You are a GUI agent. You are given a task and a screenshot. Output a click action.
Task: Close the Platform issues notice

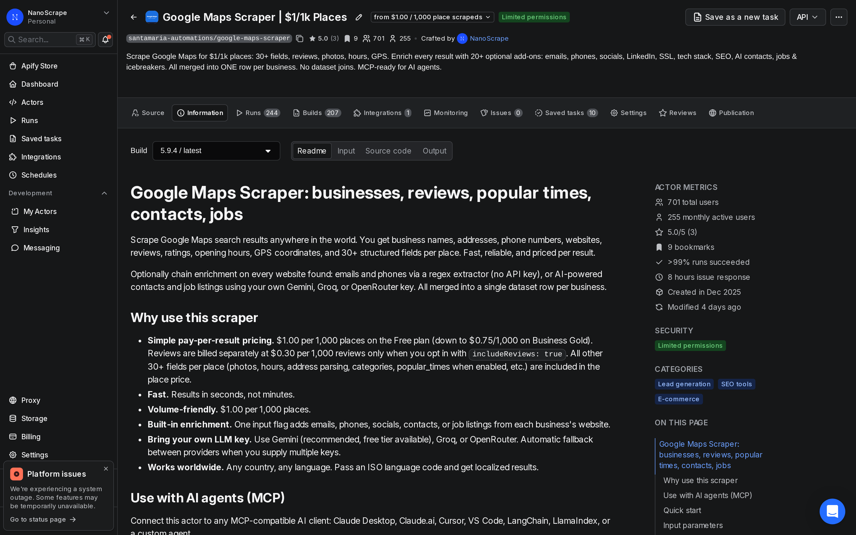pos(106,468)
